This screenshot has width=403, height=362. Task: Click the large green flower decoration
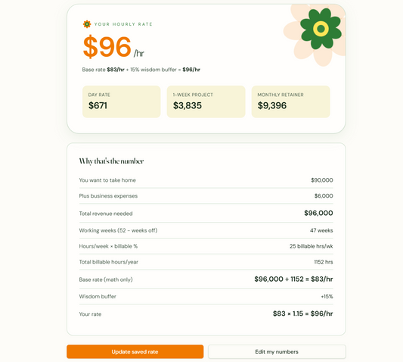point(321,29)
